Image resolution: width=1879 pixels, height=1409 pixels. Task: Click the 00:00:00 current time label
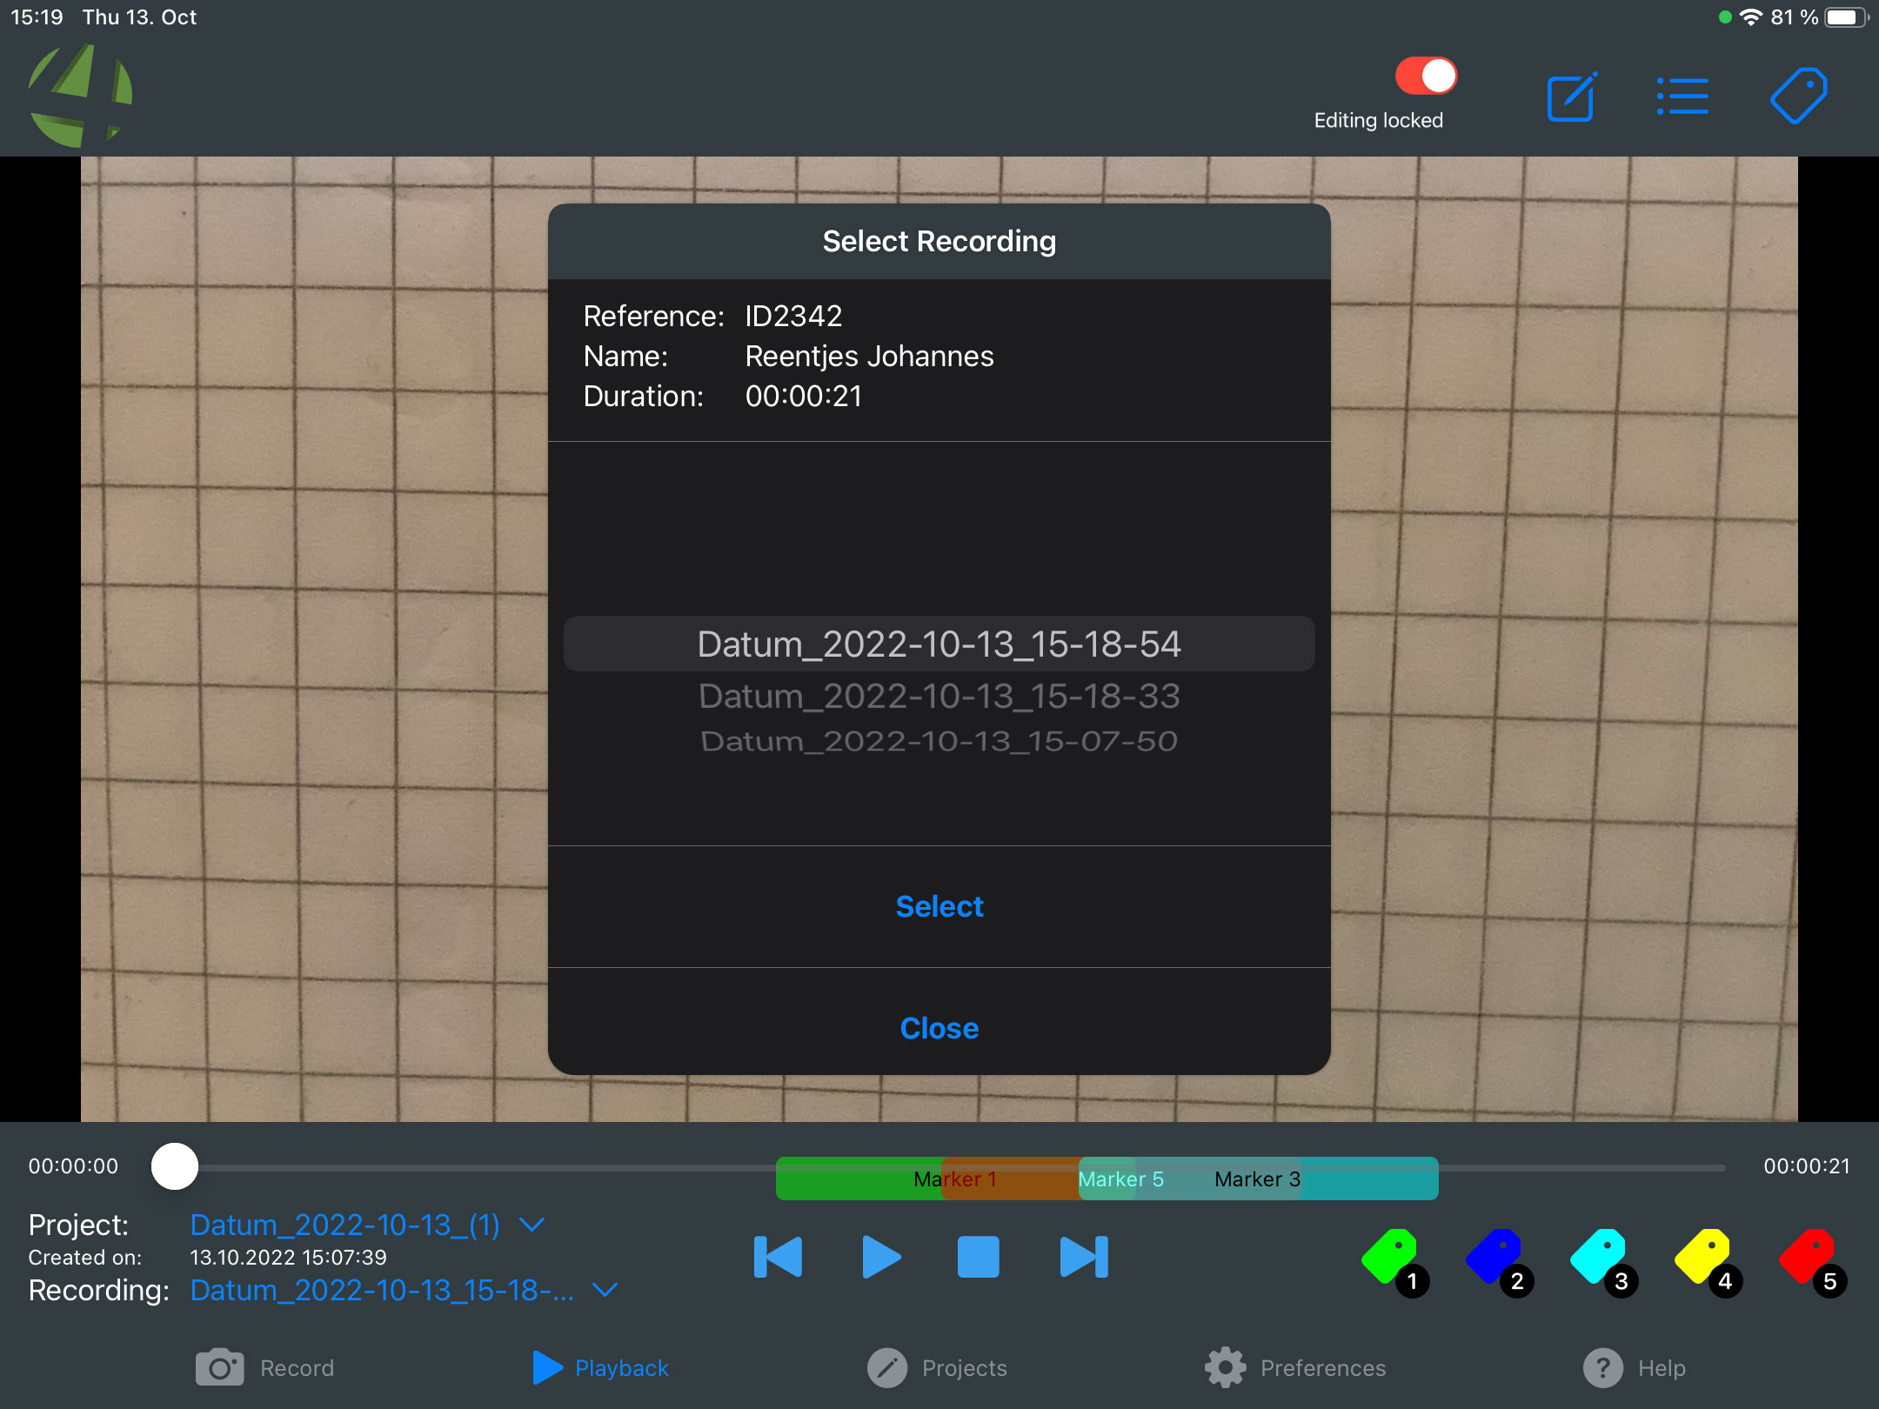pos(73,1166)
